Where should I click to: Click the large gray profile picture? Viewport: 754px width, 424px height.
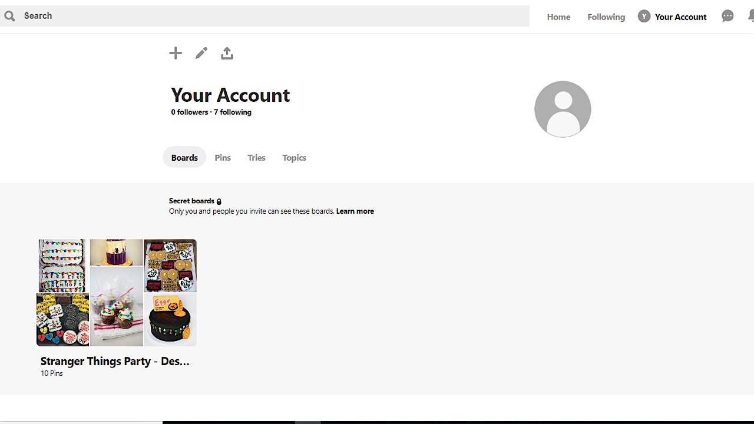(563, 109)
